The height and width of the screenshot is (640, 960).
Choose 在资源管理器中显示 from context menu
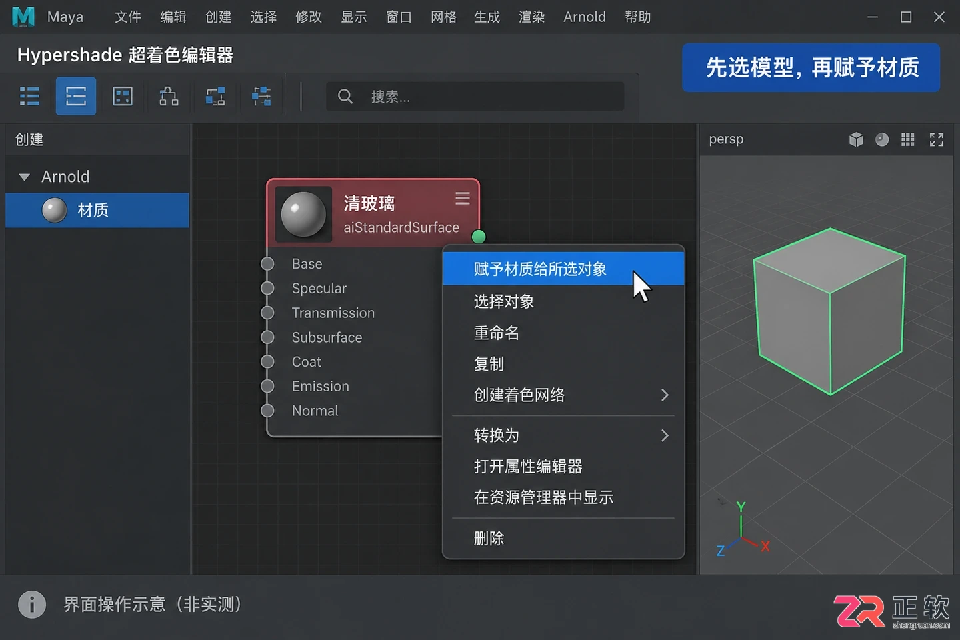(563, 497)
